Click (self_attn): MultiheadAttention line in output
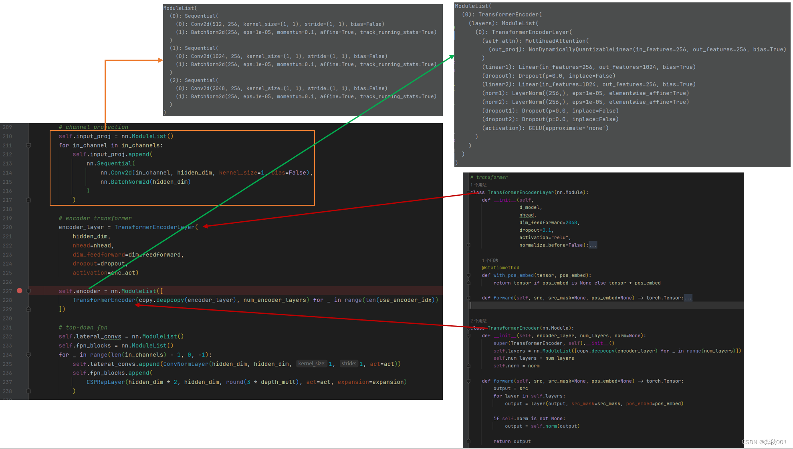 click(535, 41)
